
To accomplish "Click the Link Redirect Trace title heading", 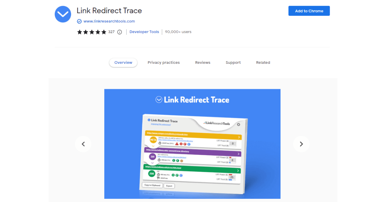I will 109,11.
